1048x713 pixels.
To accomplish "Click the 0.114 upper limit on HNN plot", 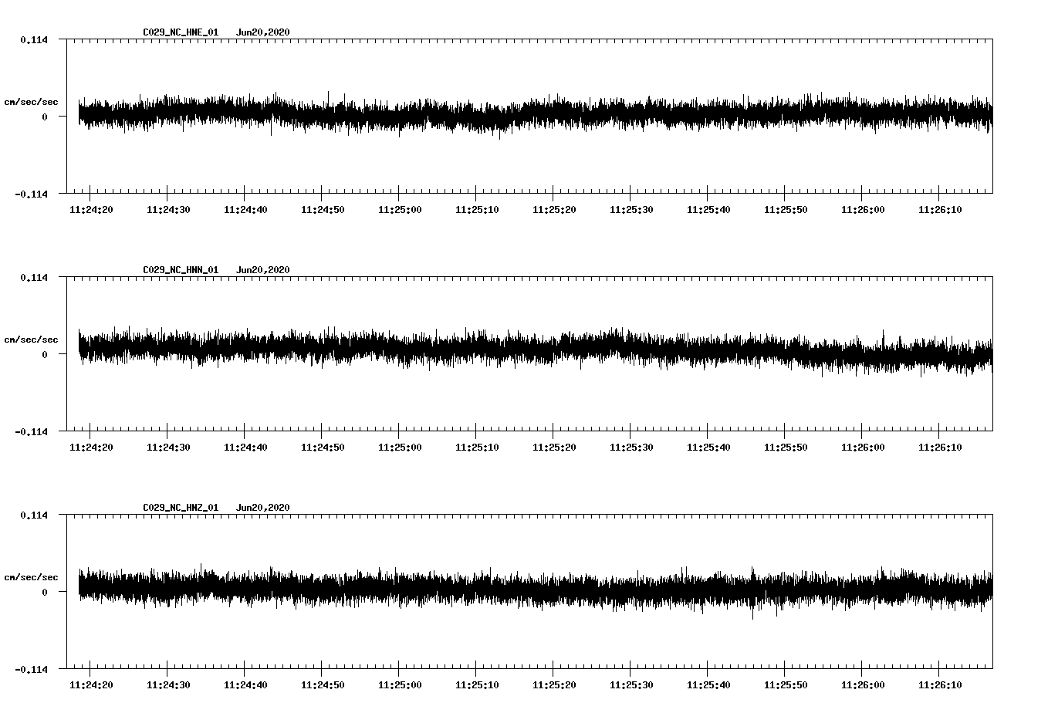I will tap(34, 277).
